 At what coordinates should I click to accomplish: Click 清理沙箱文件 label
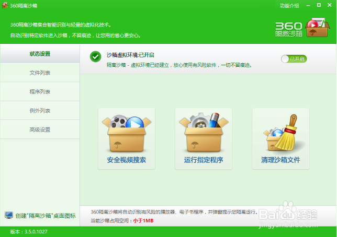(280, 160)
